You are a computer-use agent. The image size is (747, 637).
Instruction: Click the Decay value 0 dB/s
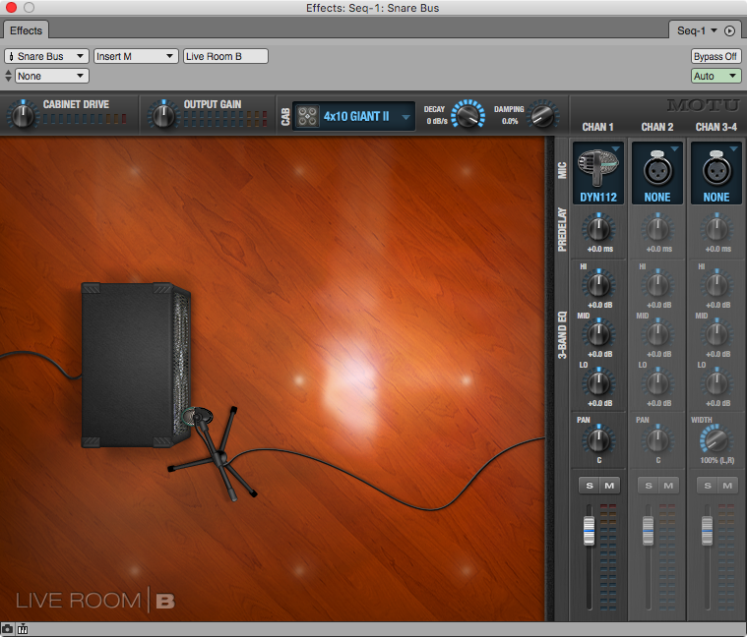coord(437,121)
